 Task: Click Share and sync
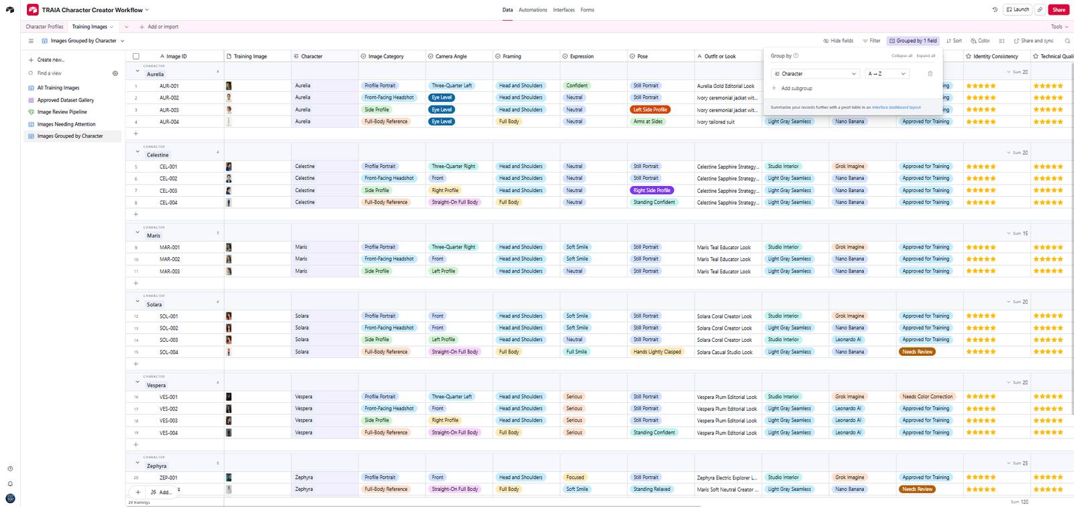pos(1033,41)
